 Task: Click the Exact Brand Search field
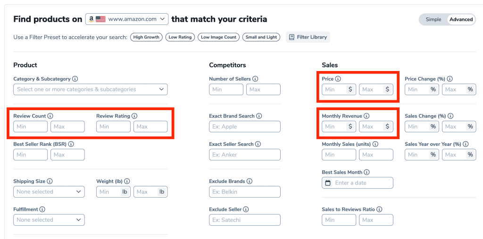click(245, 127)
